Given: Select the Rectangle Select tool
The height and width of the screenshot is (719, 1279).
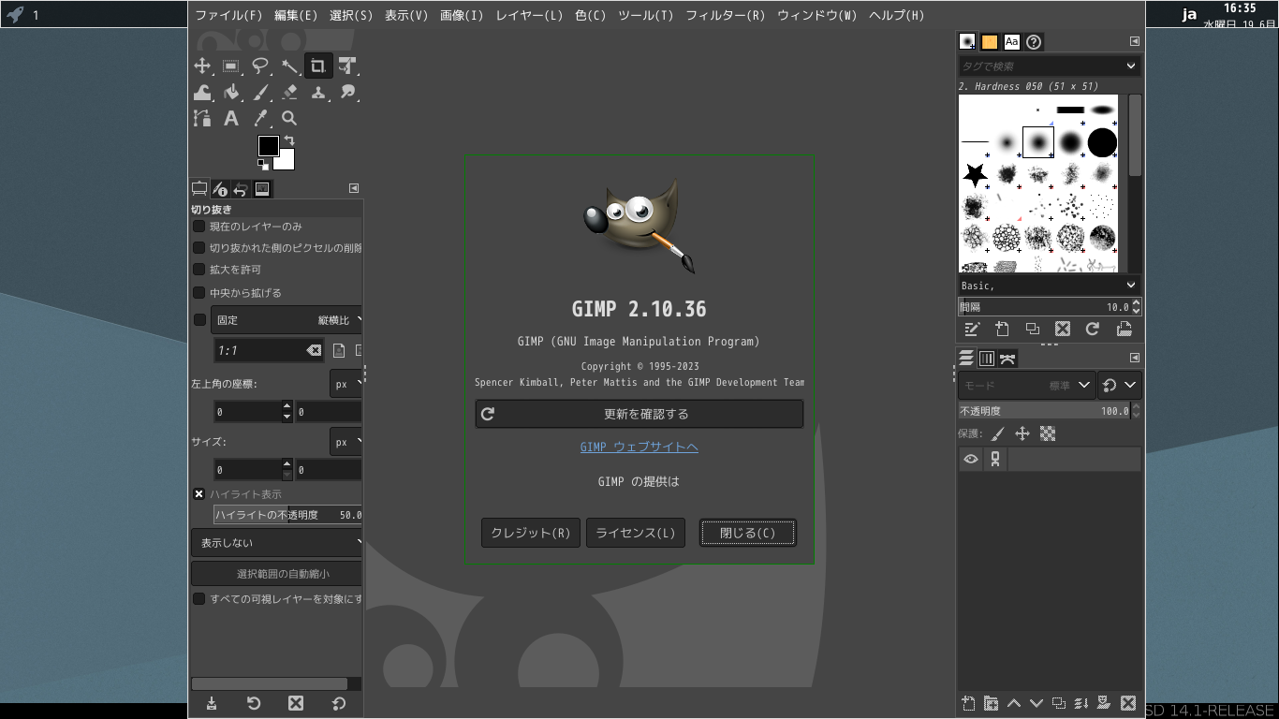Looking at the screenshot, I should pos(231,66).
